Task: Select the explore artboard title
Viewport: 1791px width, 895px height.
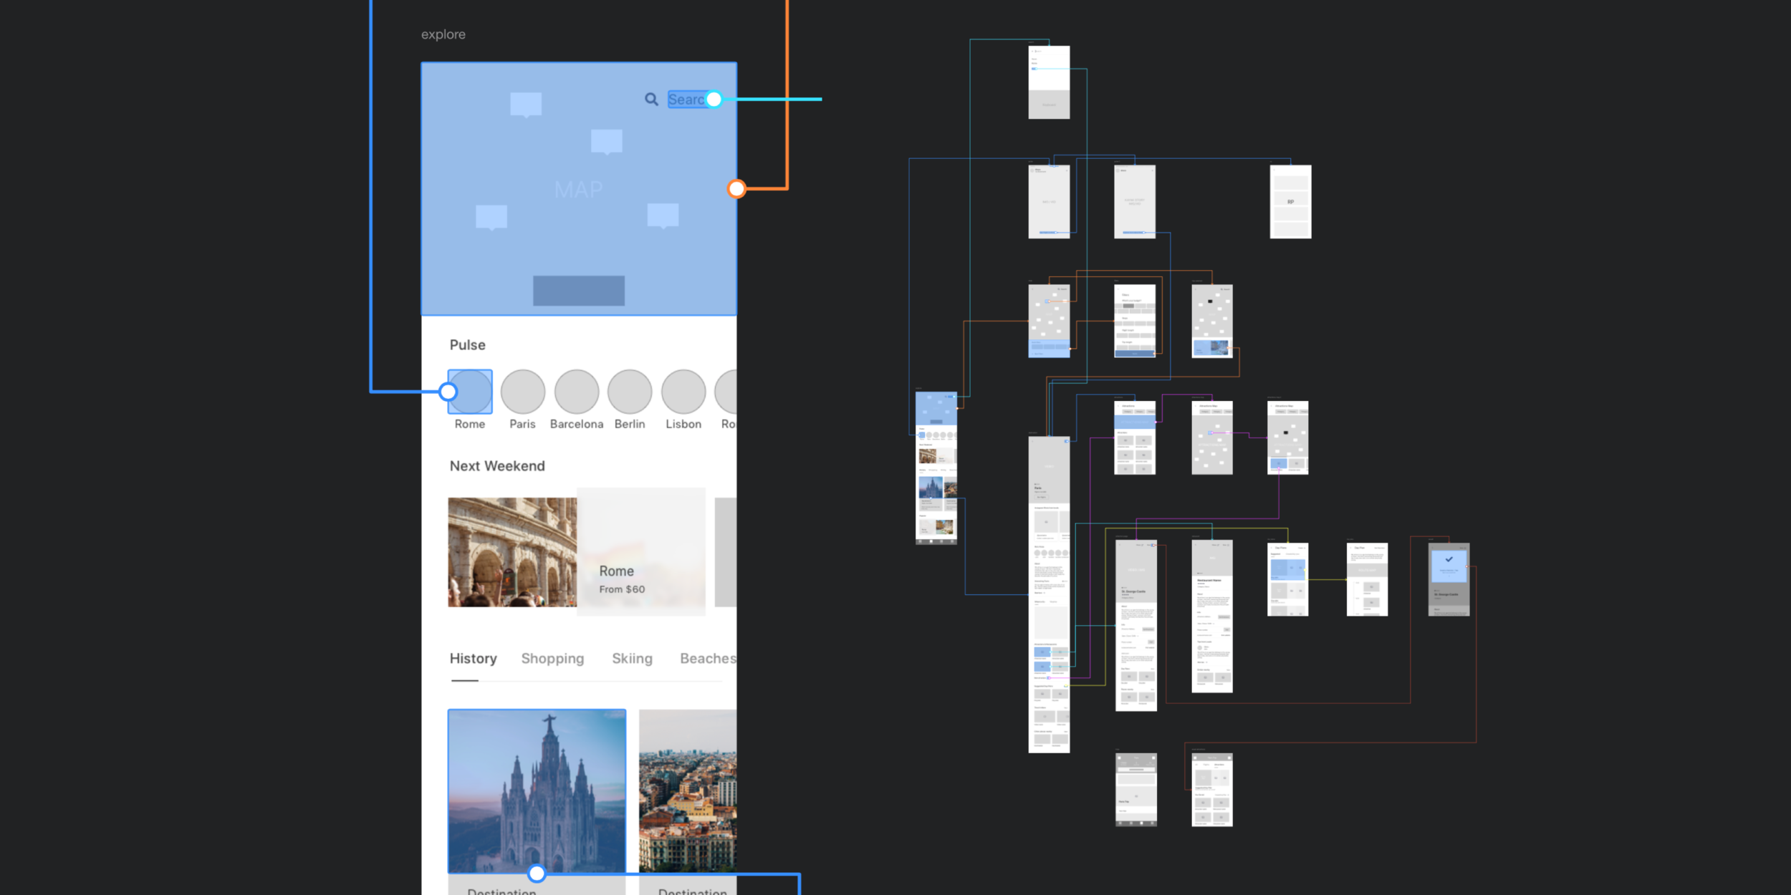Action: (x=443, y=34)
